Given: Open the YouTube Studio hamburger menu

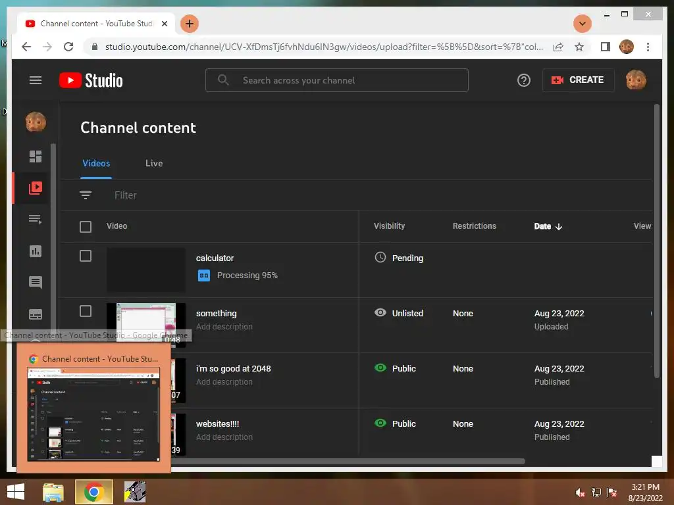Looking at the screenshot, I should coord(36,80).
